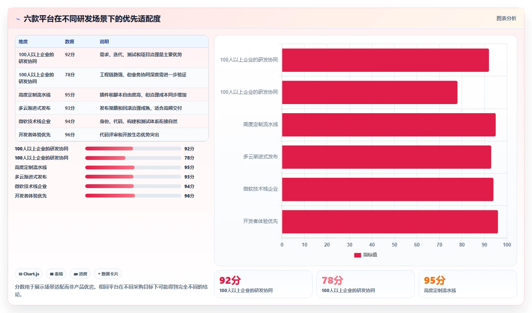Click the chart x-axis tick label 50

(394, 245)
